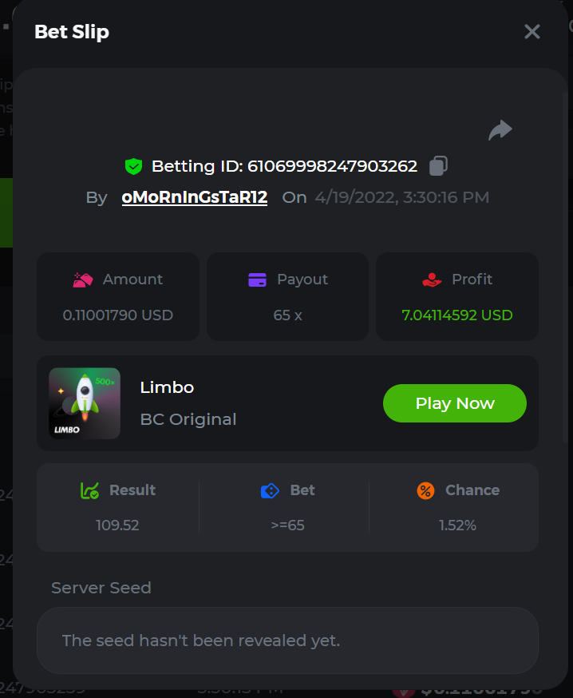Screen dimensions: 573x698
Task: Click the profit value 7.04114592 USD
Action: point(457,315)
